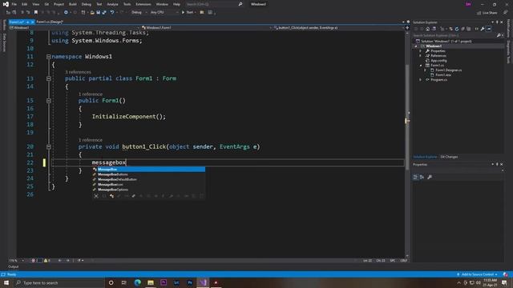This screenshot has width=513, height=288.
Task: Expand the Properties node in Solution Explorer
Action: (421, 51)
